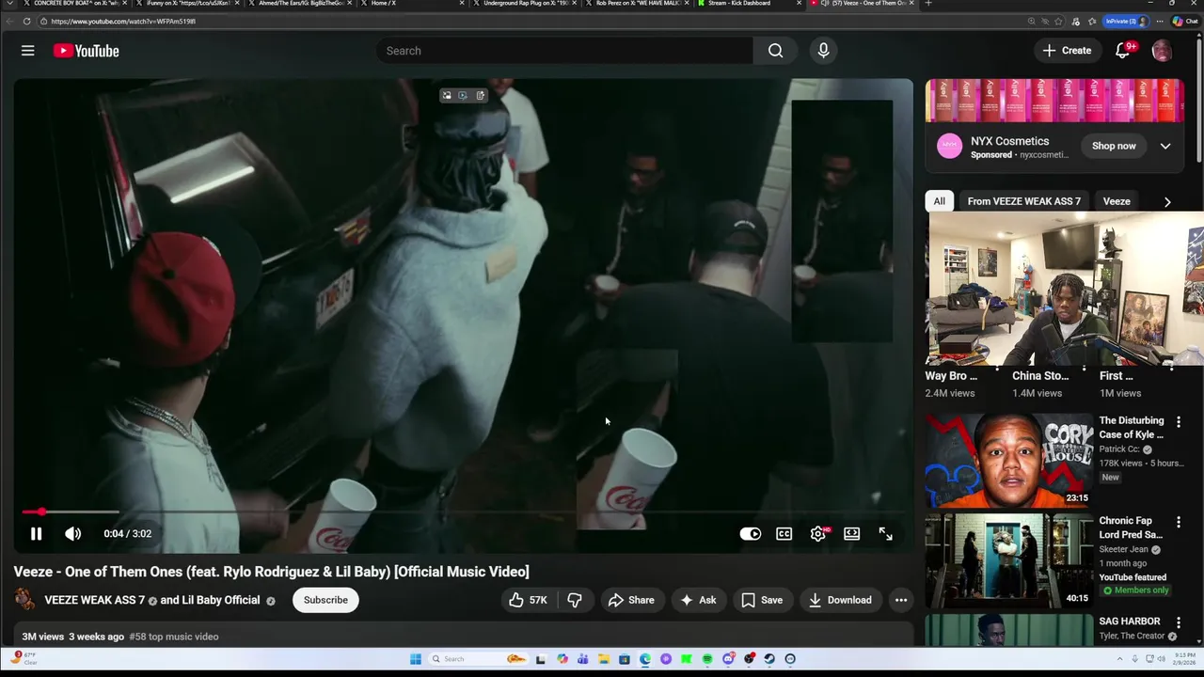Select the All filter chip
The width and height of the screenshot is (1204, 677).
pos(939,201)
